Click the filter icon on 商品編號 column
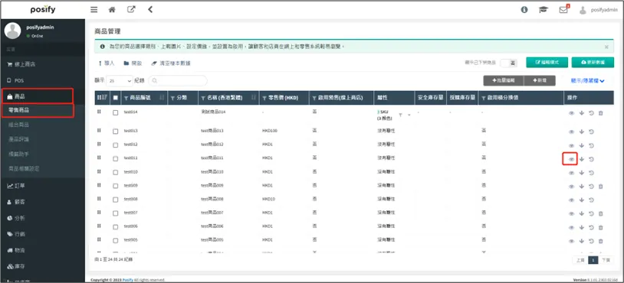Viewport: 624px width, 283px height. tap(126, 98)
